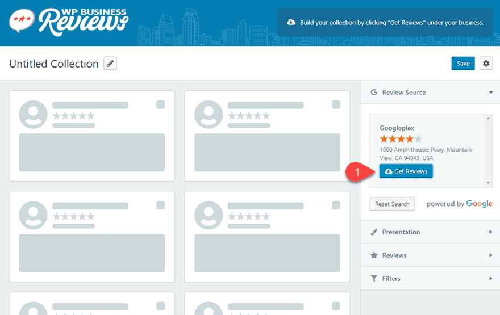Click the WP Business Reviews logo
Image resolution: width=500 pixels, height=315 pixels.
pyautogui.click(x=69, y=22)
